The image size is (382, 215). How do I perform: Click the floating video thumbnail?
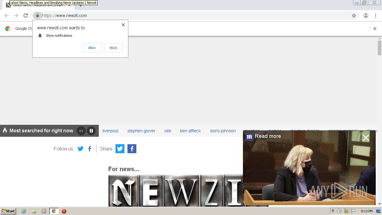309,168
